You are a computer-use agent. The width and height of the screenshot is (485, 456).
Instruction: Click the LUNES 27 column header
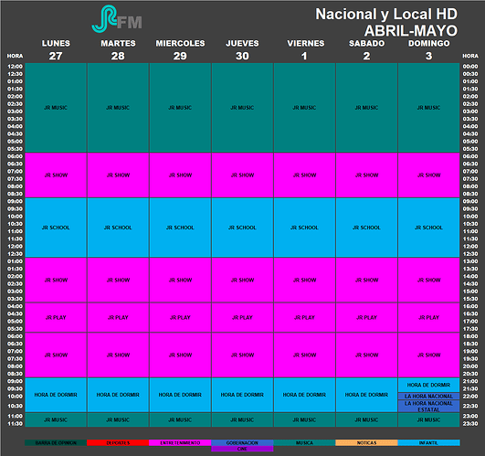tap(56, 50)
